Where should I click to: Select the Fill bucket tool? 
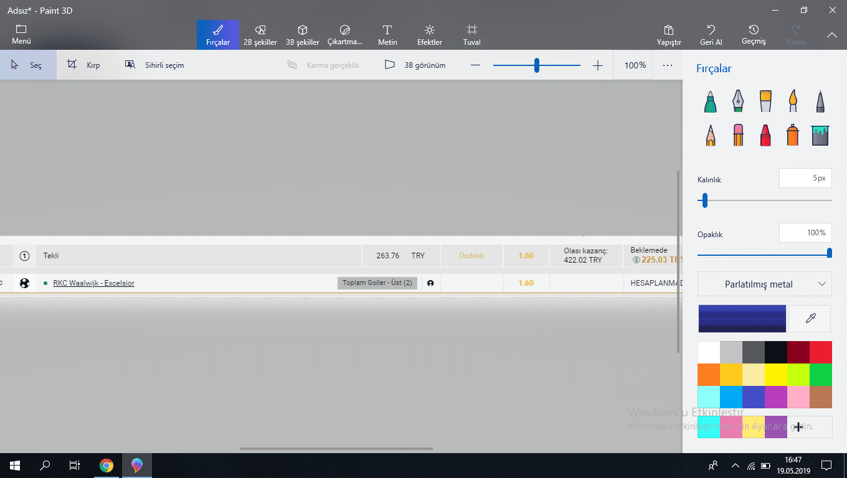coord(820,134)
